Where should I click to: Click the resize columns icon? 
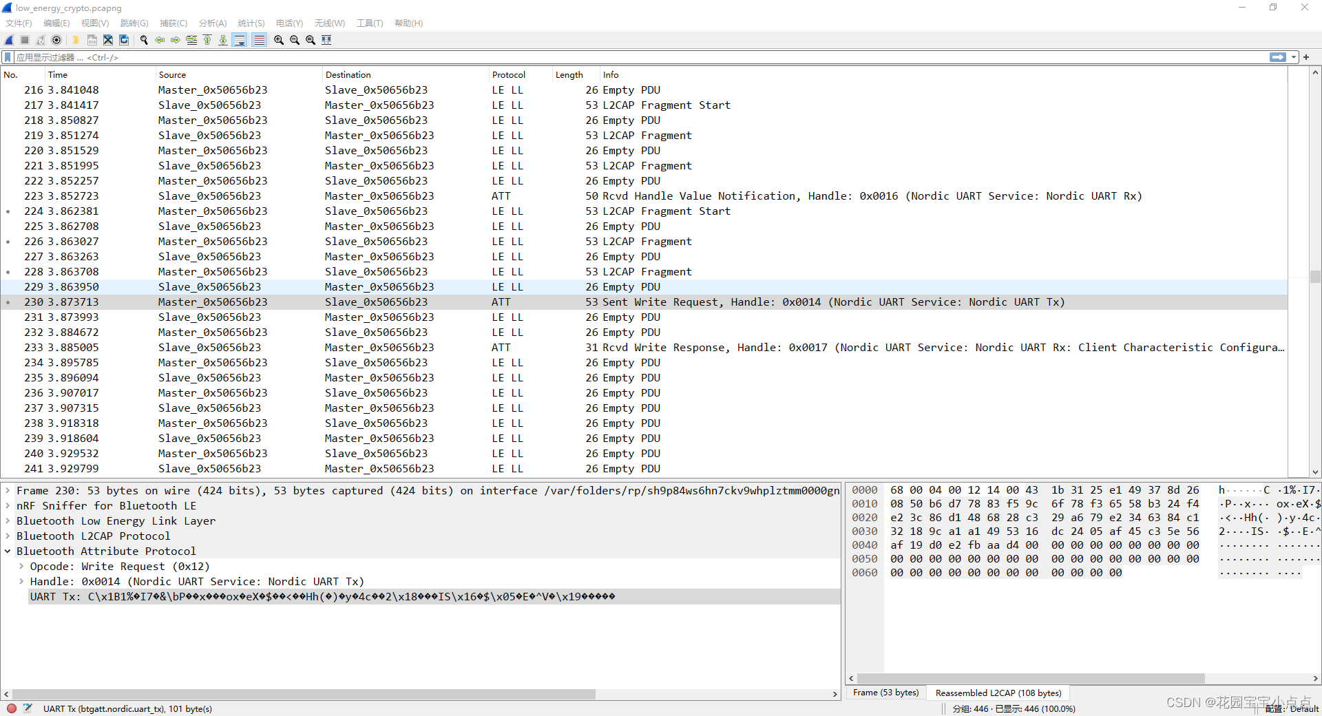point(326,40)
